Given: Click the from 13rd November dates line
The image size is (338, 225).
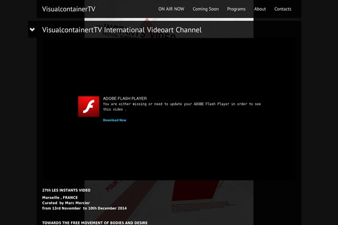Looking at the screenshot, I should [84, 208].
